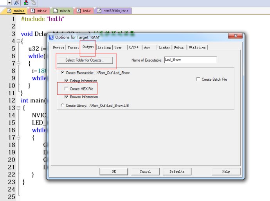Switch to the C/C++ options tab
The image size is (270, 201).
(133, 47)
